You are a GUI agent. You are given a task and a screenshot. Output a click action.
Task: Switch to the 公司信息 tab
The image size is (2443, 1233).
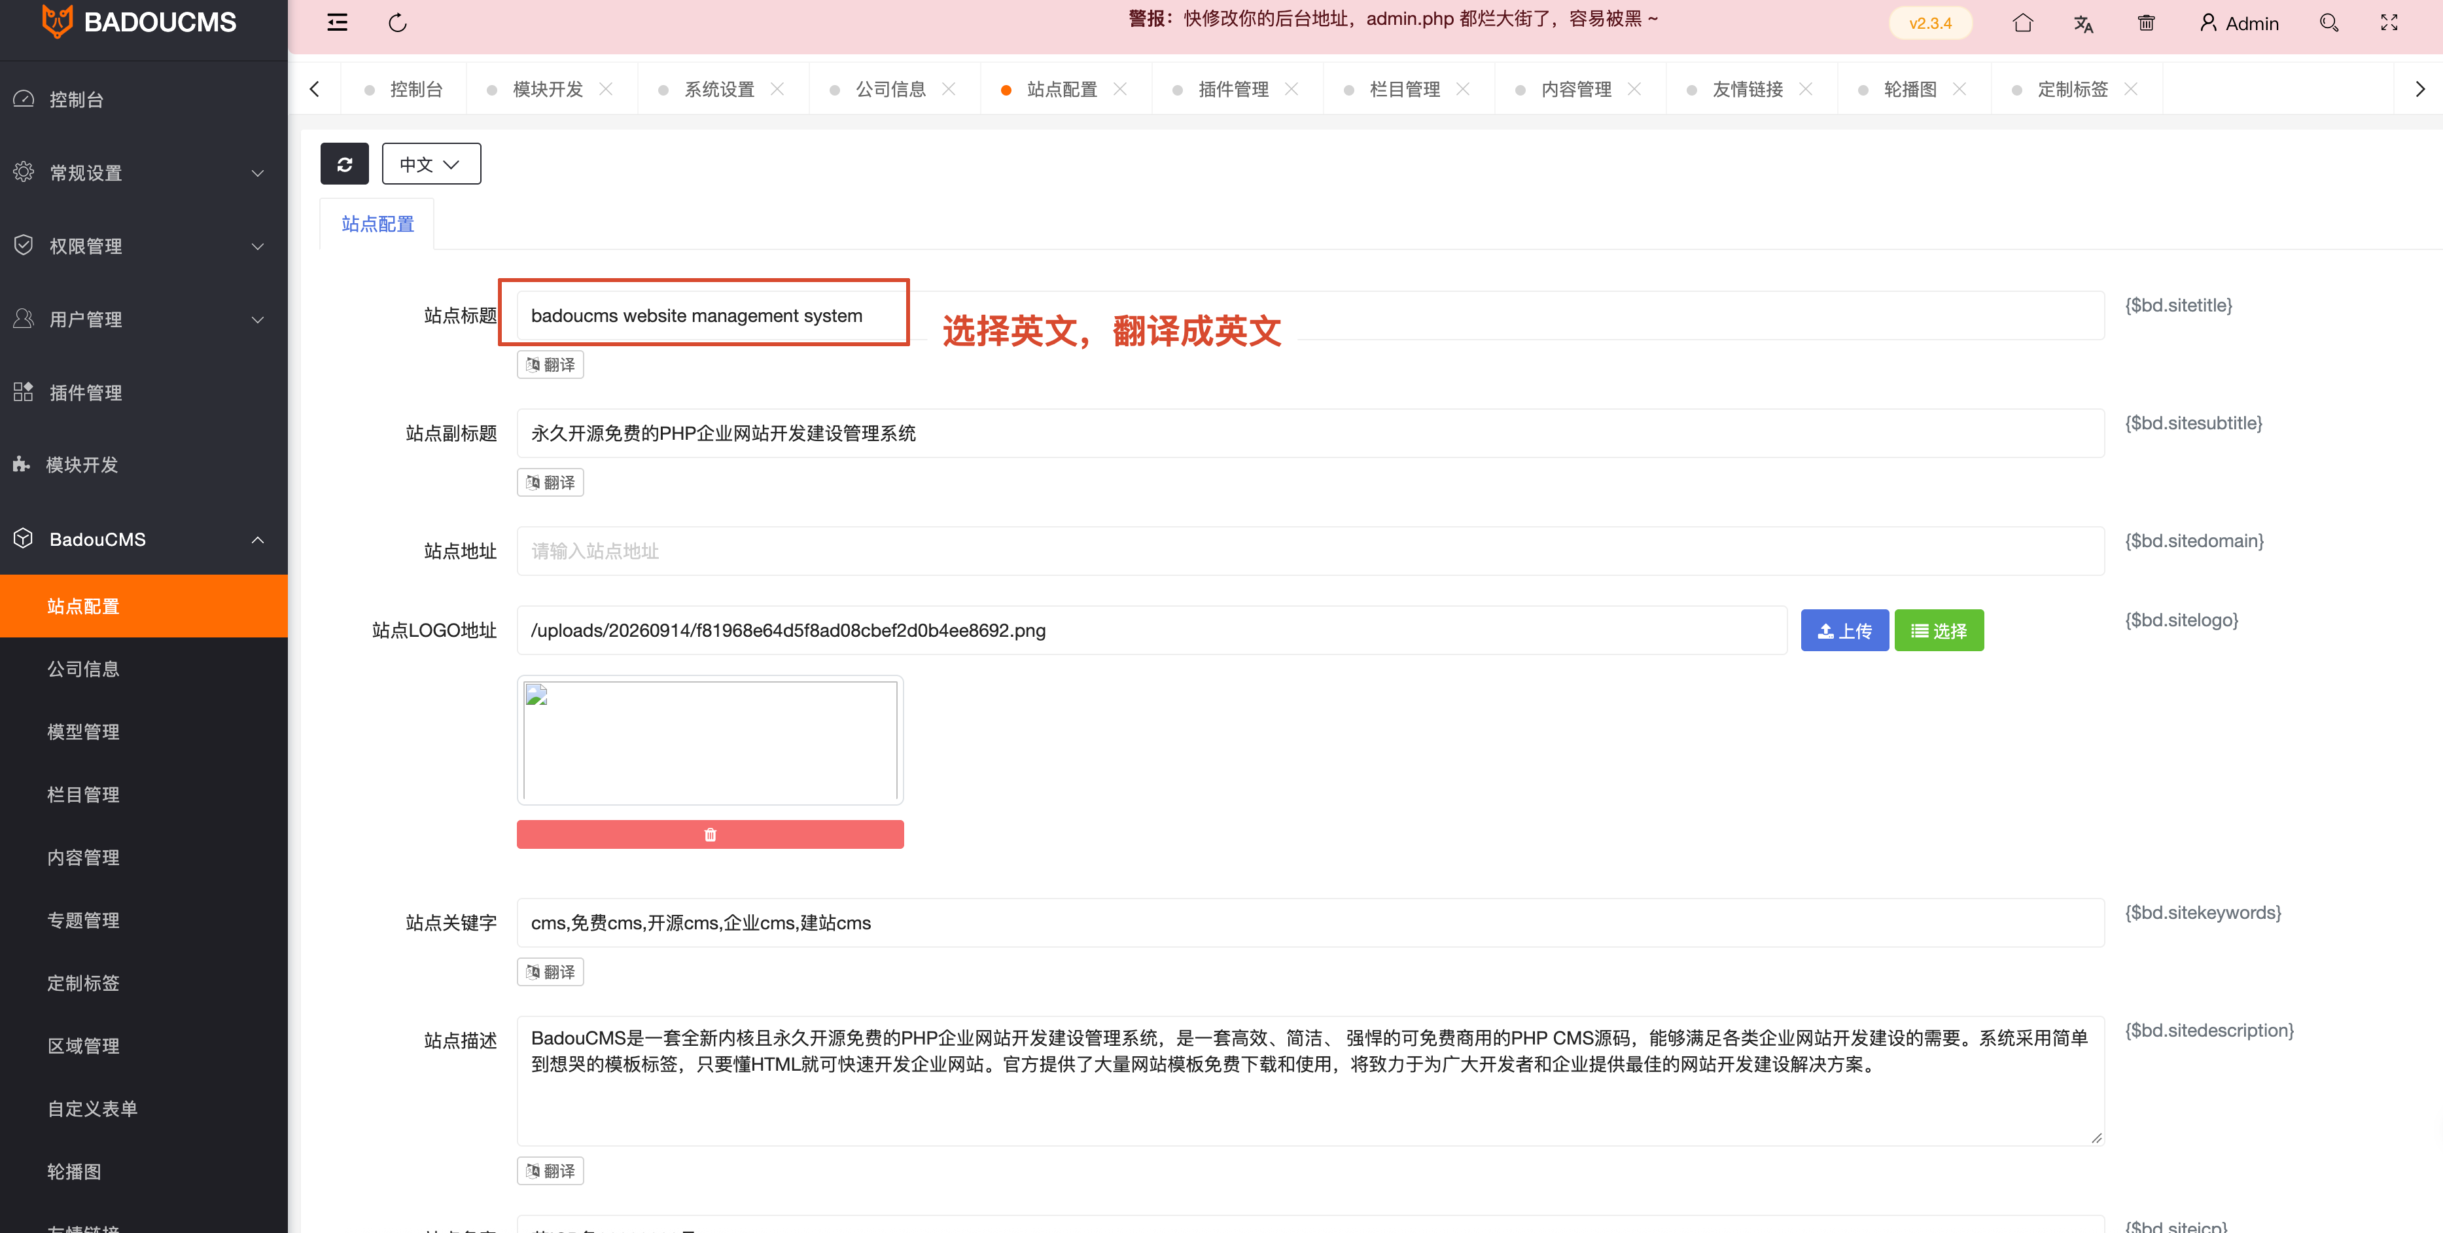(890, 89)
